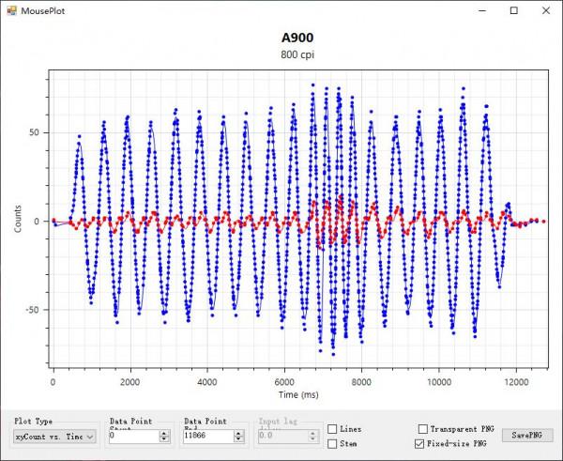
Task: Click the Data Point End field showing 11866
Action: [207, 437]
